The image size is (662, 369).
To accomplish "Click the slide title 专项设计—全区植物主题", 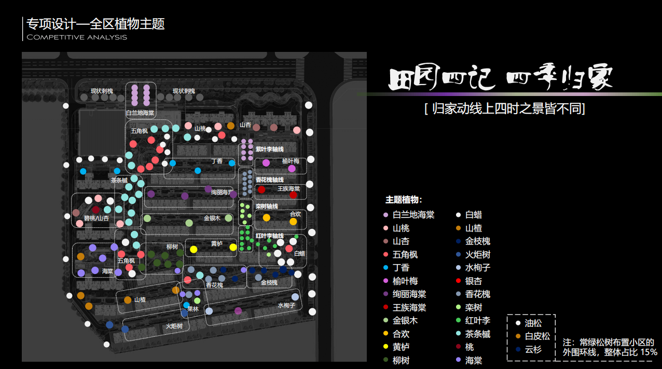I will point(96,24).
